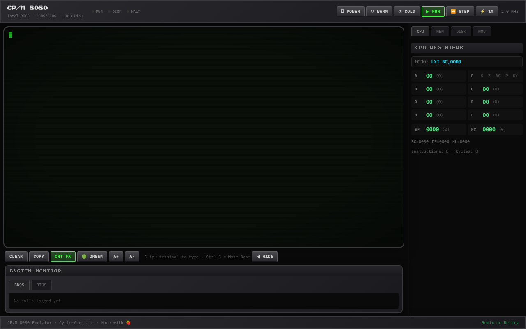Click the C register value
This screenshot has height=329, width=526.
[486, 89]
